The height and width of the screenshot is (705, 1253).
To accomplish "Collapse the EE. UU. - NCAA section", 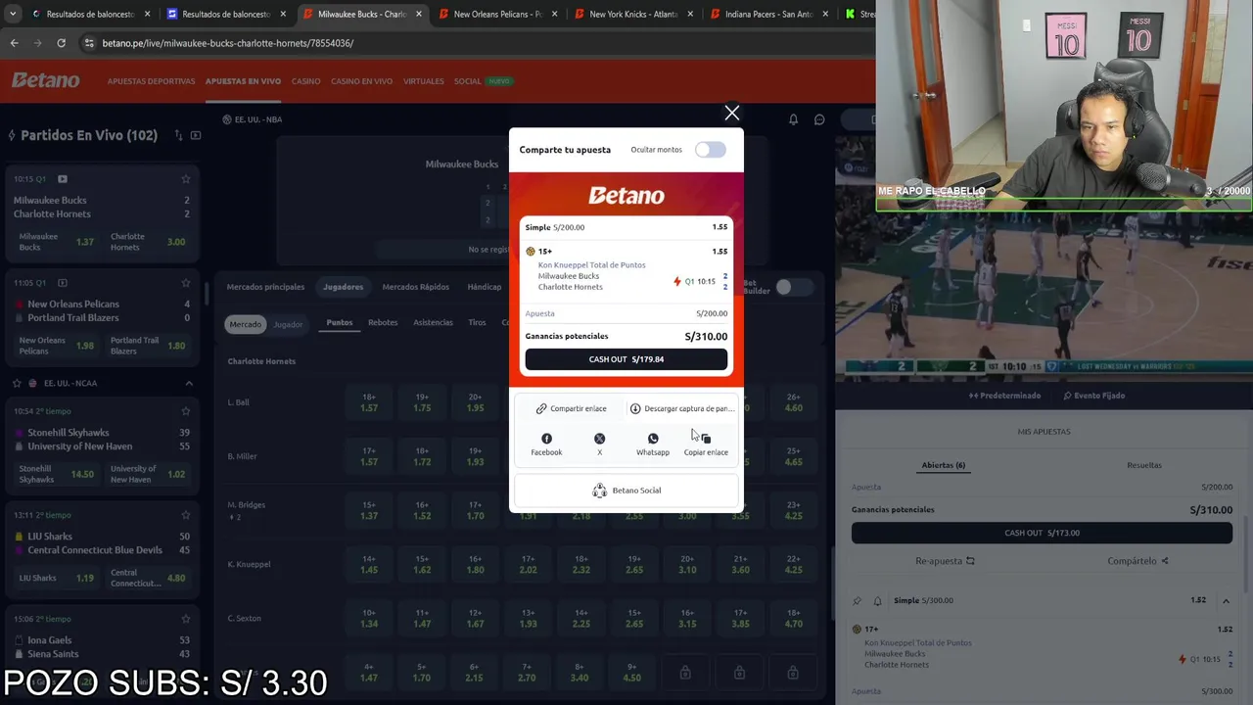I will [x=189, y=383].
